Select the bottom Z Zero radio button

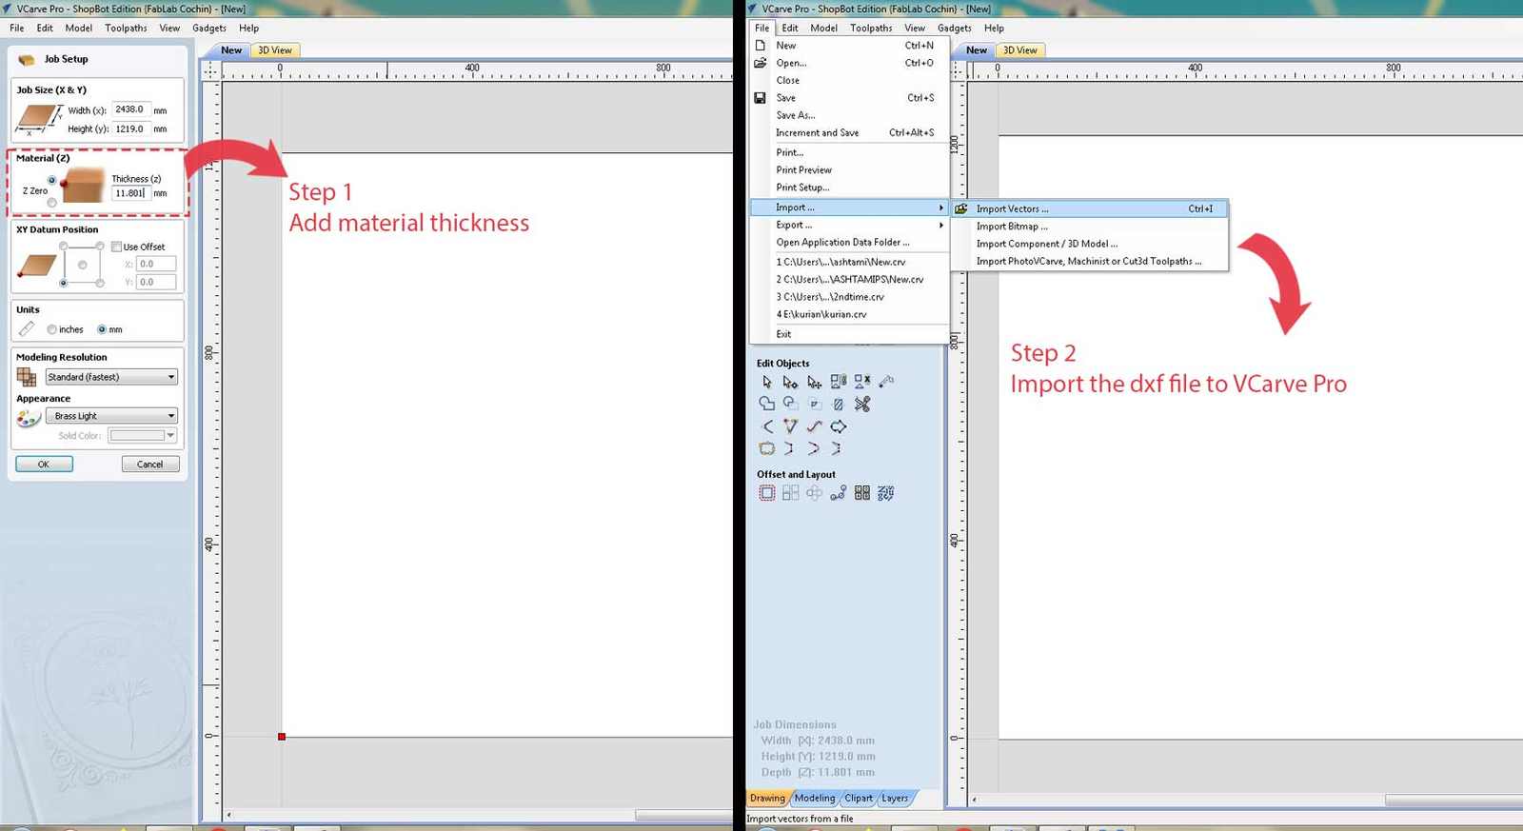click(51, 203)
